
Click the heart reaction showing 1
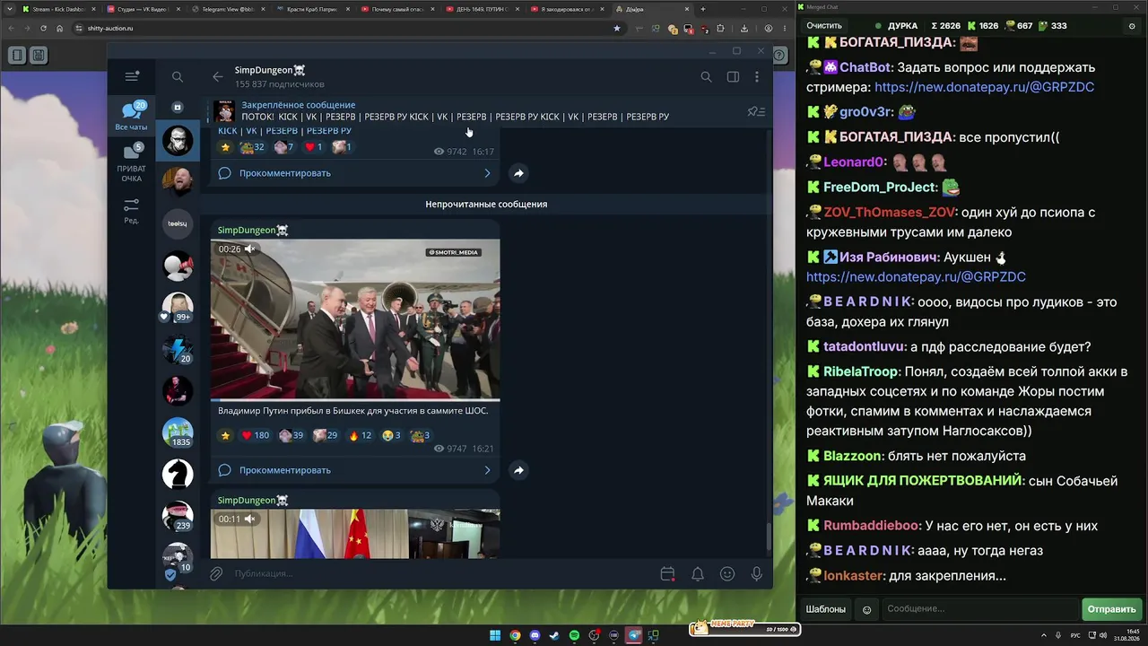313,147
